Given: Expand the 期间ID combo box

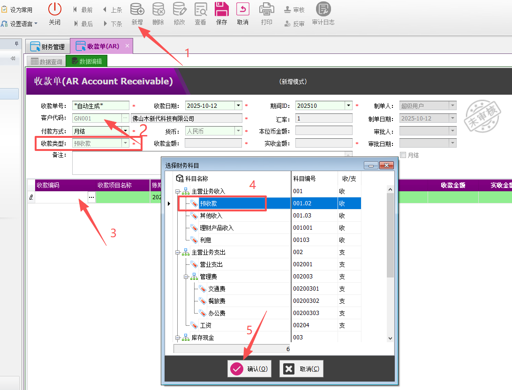Looking at the screenshot, I should point(348,106).
